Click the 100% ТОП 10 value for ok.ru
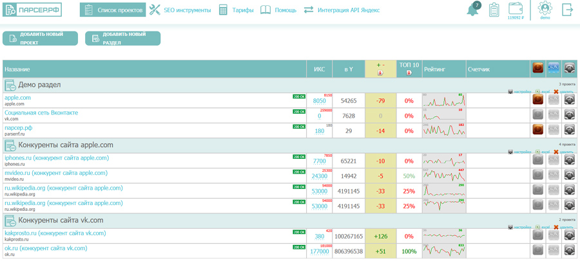This screenshot has height=261, width=580. (409, 251)
